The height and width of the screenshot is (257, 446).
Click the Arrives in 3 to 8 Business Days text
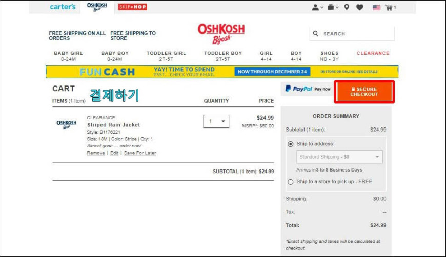(329, 170)
